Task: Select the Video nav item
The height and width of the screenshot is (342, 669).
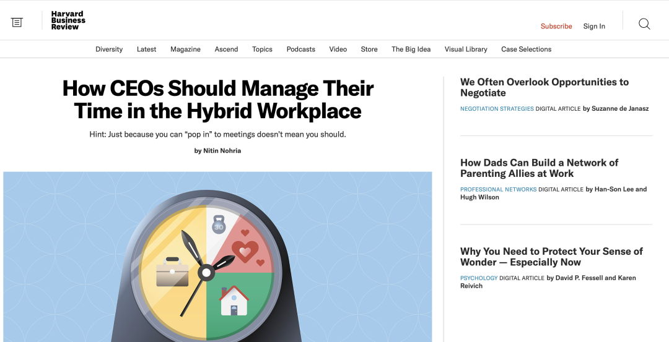Action: [x=338, y=49]
